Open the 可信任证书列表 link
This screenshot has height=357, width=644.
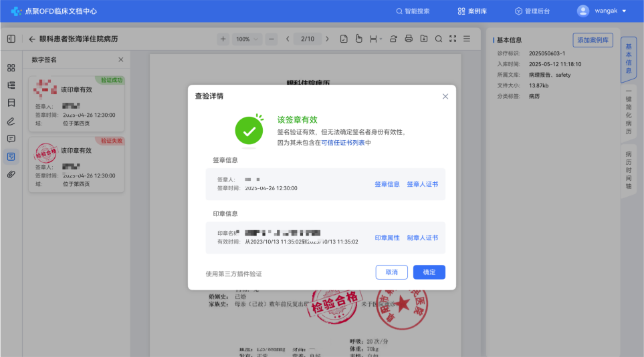(x=343, y=142)
